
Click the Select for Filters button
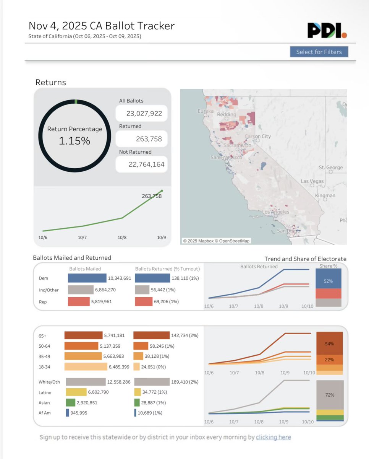click(319, 52)
